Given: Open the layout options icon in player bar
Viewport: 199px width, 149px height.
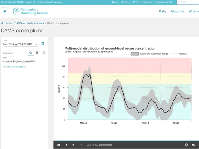Looking at the screenshot, I should point(194,145).
